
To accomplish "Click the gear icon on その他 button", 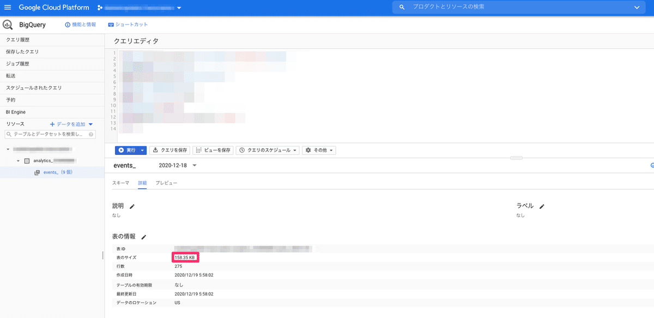I will pos(308,150).
